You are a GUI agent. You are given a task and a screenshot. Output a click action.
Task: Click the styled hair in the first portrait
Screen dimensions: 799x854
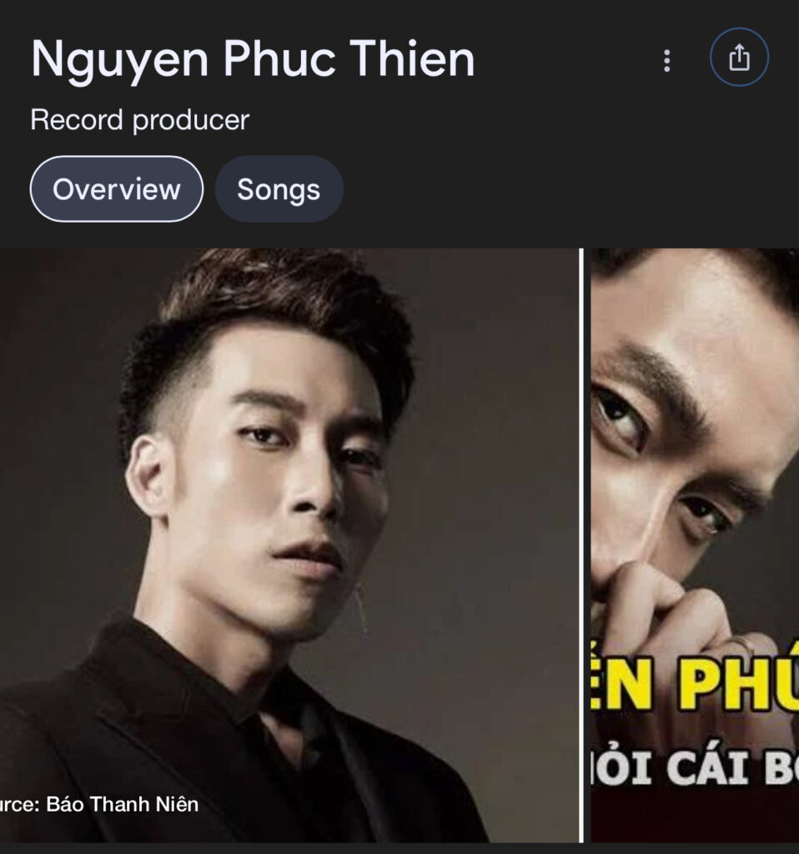point(273,316)
